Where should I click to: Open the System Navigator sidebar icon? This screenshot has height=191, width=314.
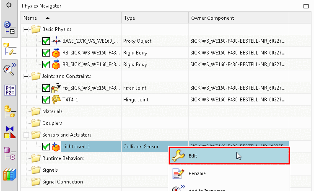tap(9, 27)
